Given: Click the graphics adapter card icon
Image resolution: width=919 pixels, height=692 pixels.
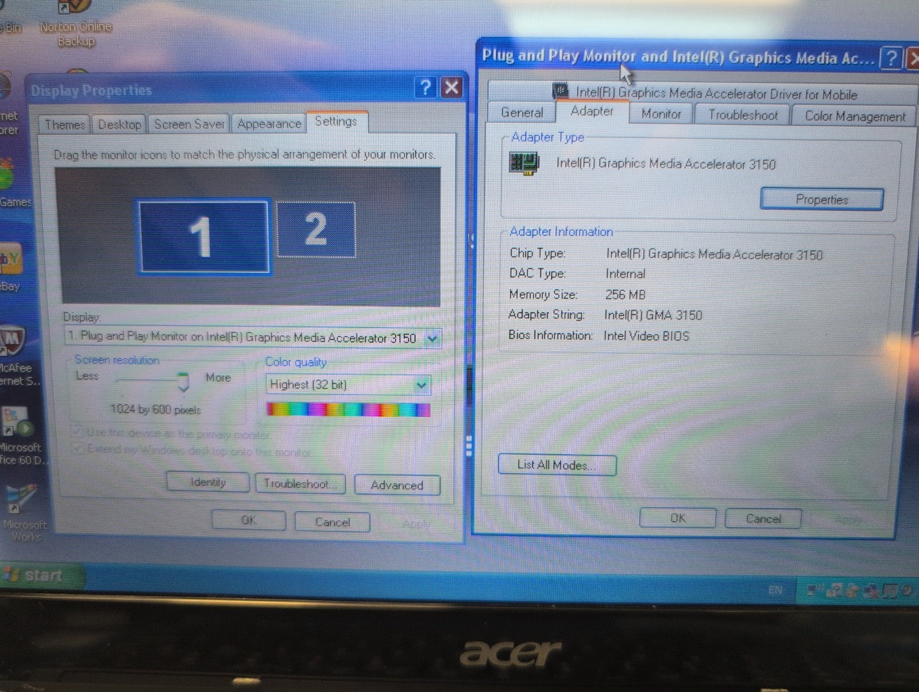Looking at the screenshot, I should (523, 163).
